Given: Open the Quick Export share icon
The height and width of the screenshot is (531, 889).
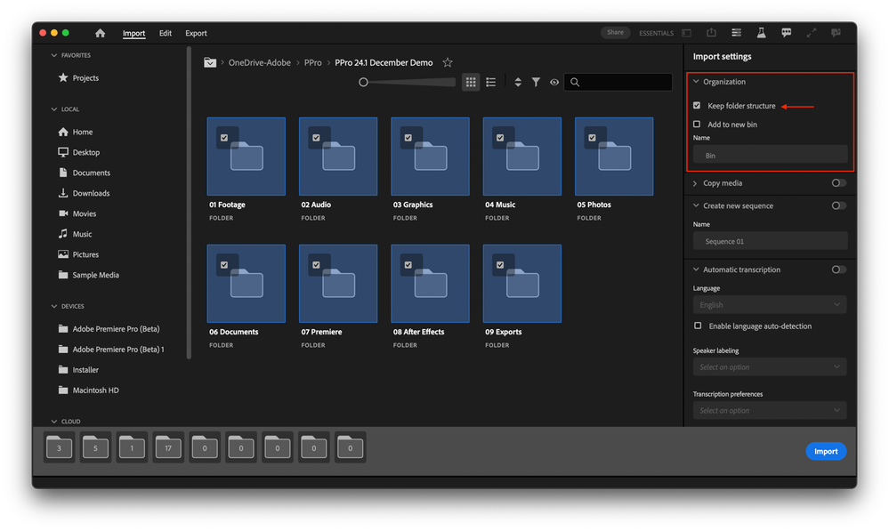Looking at the screenshot, I should click(x=711, y=33).
